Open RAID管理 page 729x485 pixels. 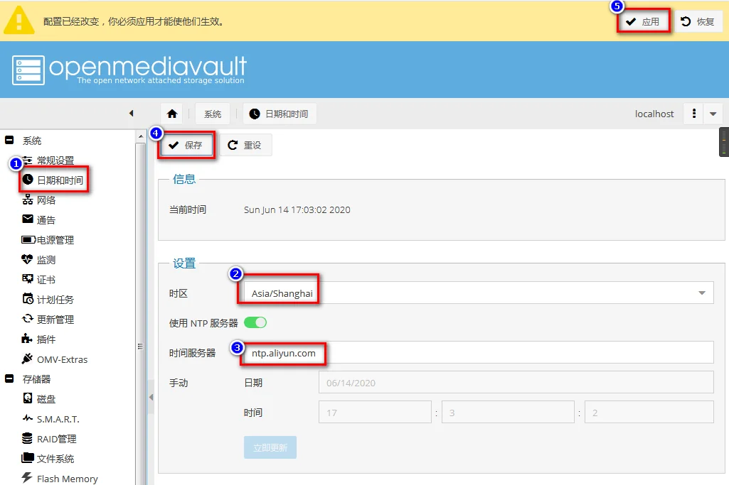pyautogui.click(x=49, y=439)
